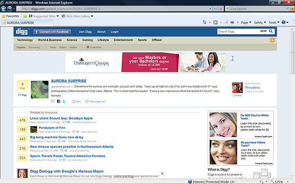Share story on Twitter icon
This screenshot has width=295, height=184.
(64, 102)
